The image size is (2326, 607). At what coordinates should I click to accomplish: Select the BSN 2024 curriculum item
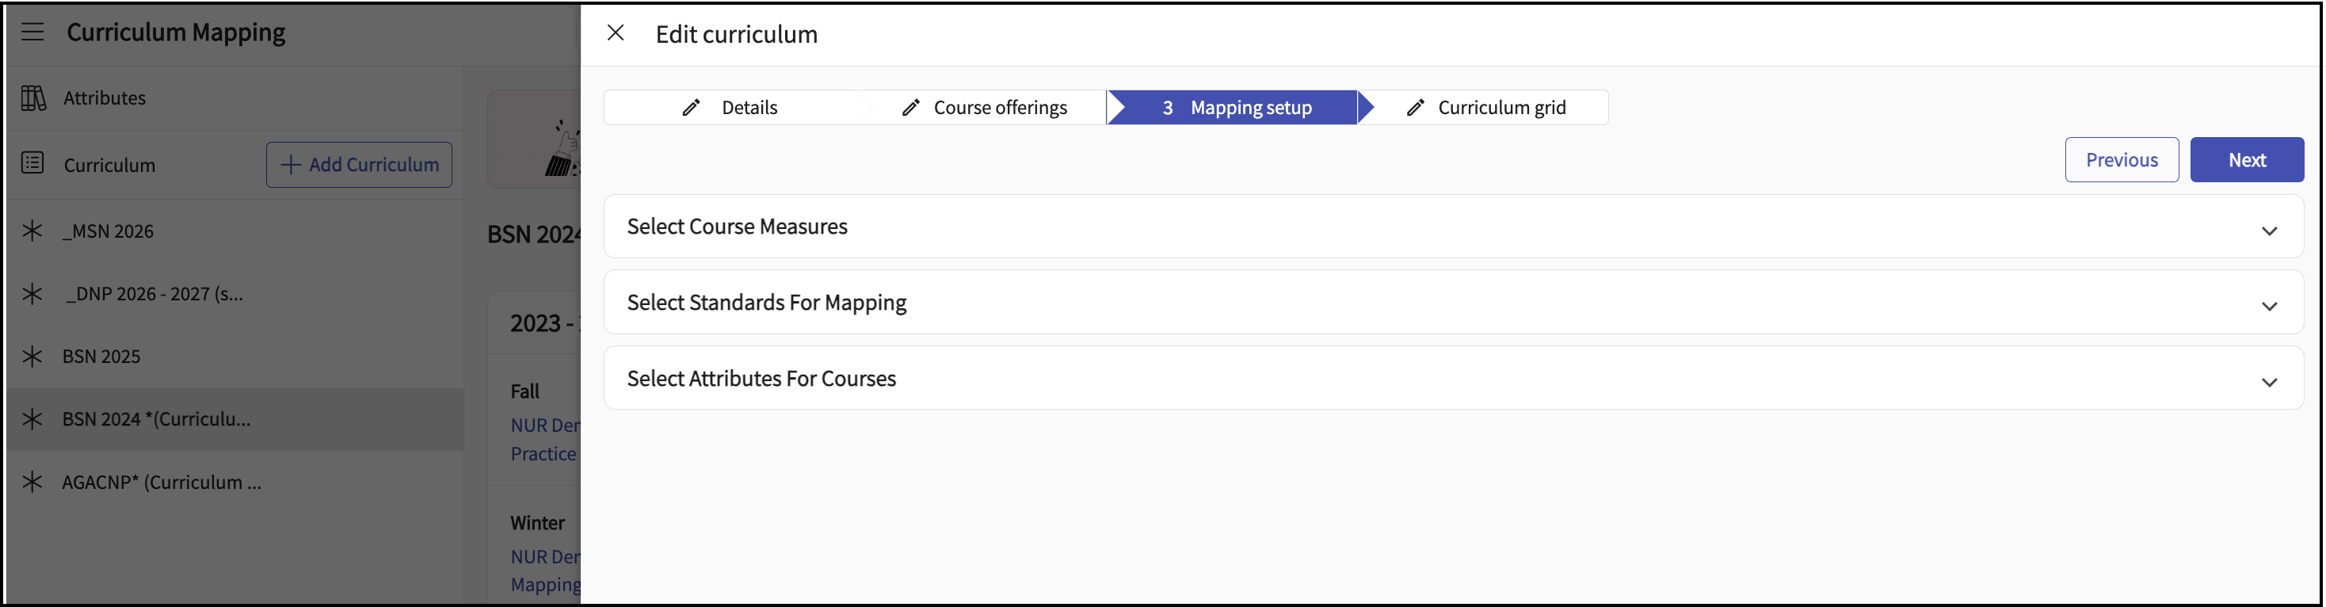point(156,419)
